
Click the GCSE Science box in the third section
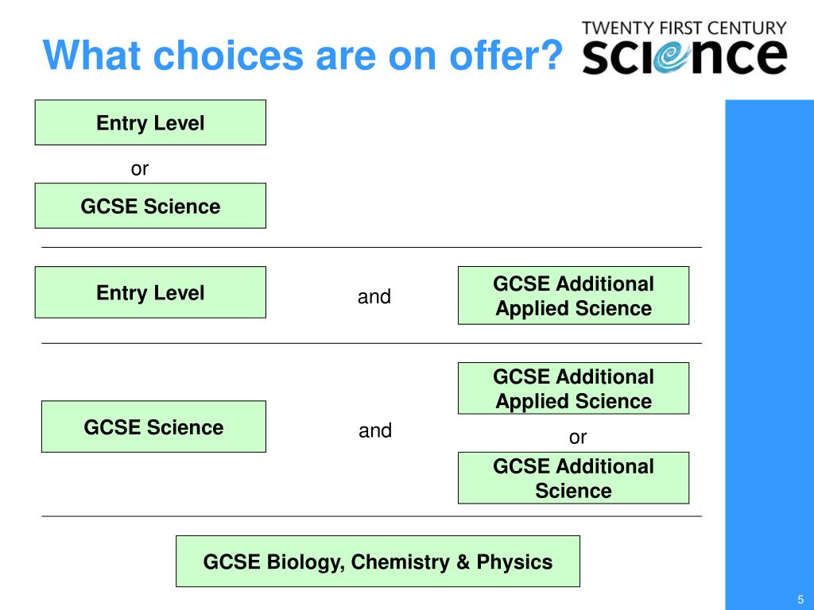[x=153, y=427]
